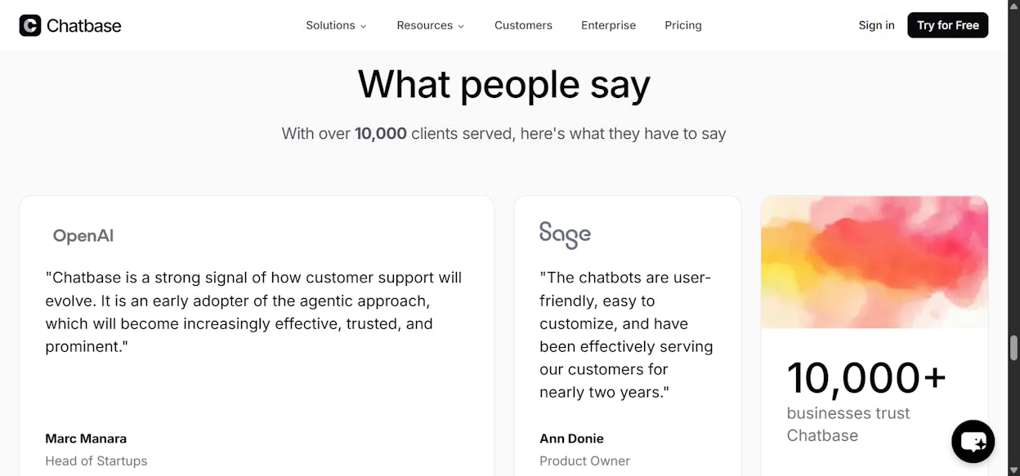Click the 10,000+ businesses stat

(866, 401)
